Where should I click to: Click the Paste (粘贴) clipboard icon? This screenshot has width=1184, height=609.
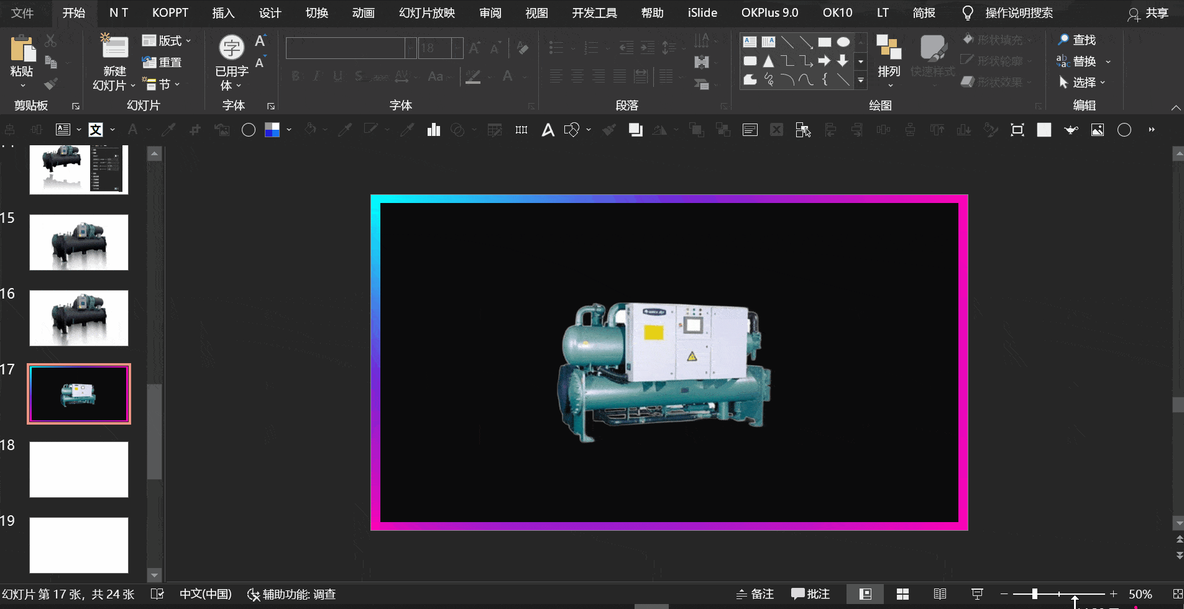[x=22, y=49]
